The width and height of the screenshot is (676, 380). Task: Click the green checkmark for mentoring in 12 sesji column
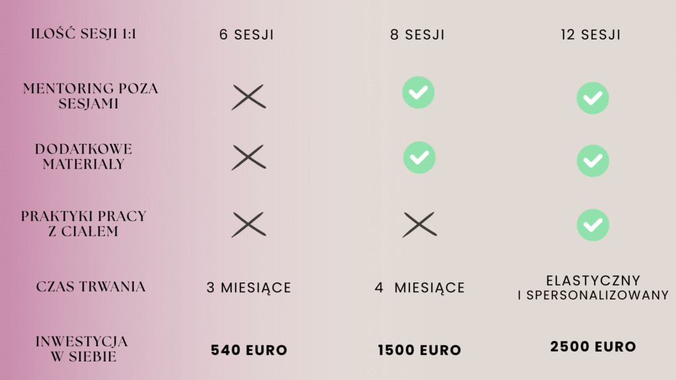coord(593,98)
